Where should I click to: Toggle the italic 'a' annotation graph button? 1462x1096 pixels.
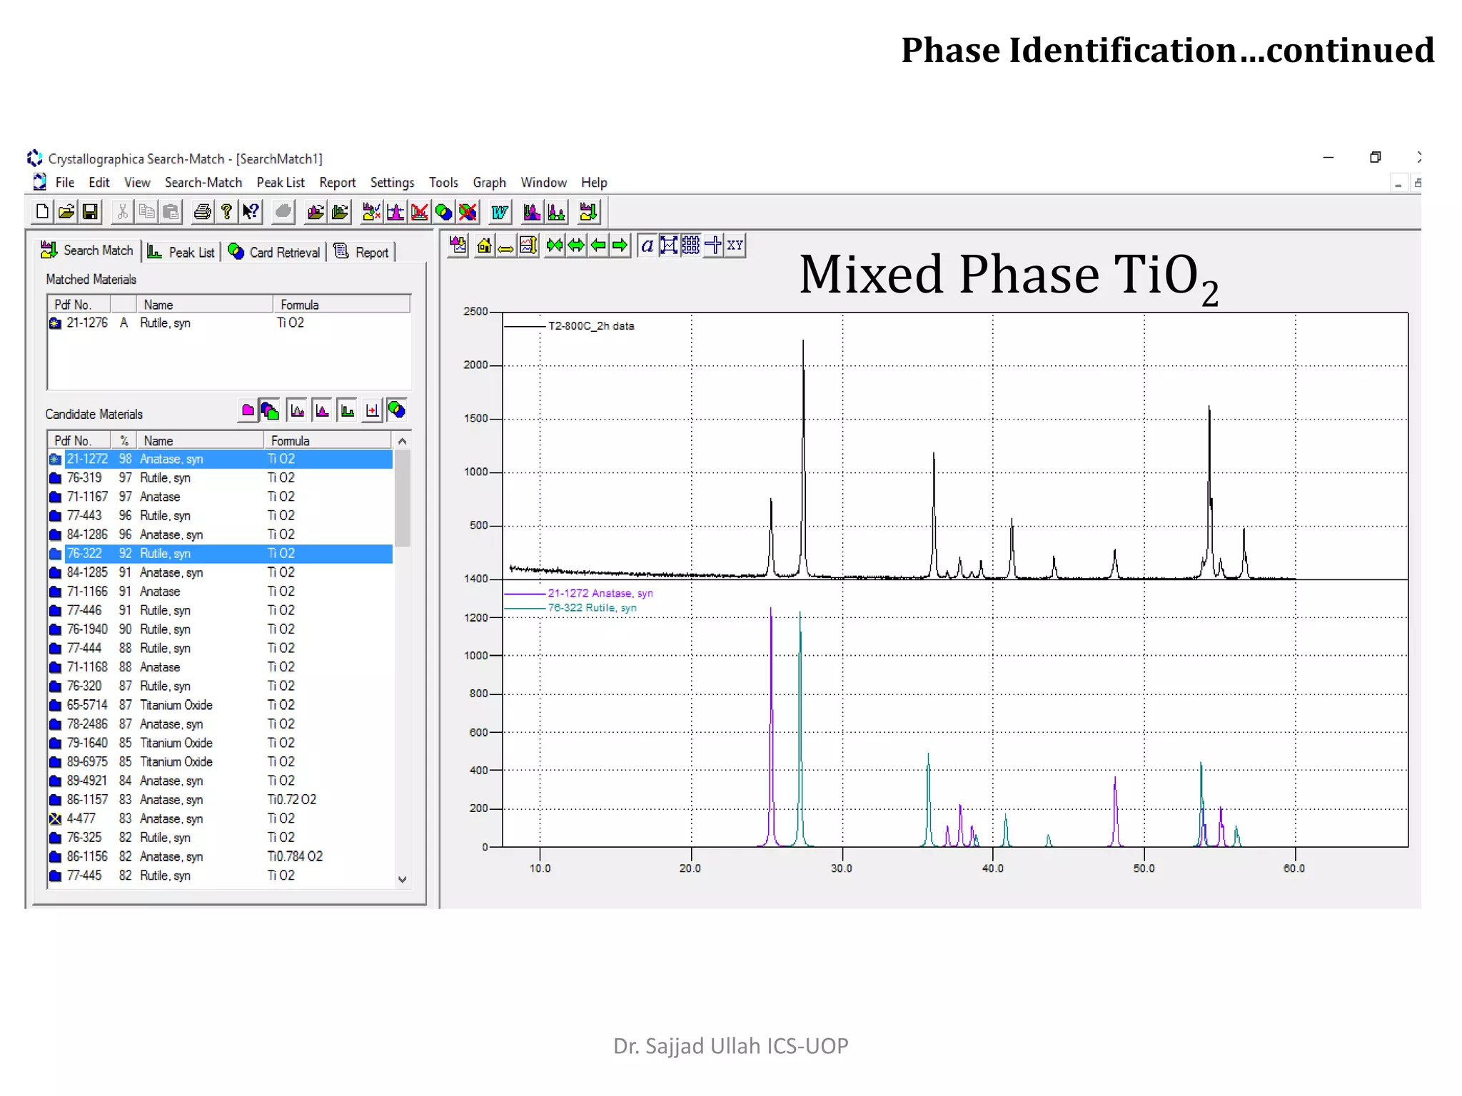point(647,245)
